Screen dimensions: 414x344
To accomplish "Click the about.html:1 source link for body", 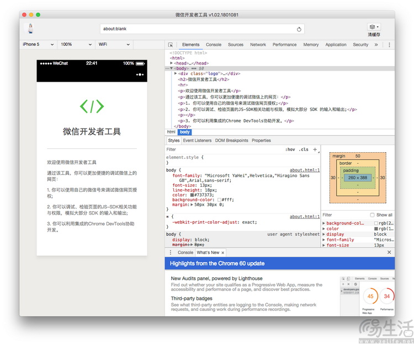I will coord(305,170).
